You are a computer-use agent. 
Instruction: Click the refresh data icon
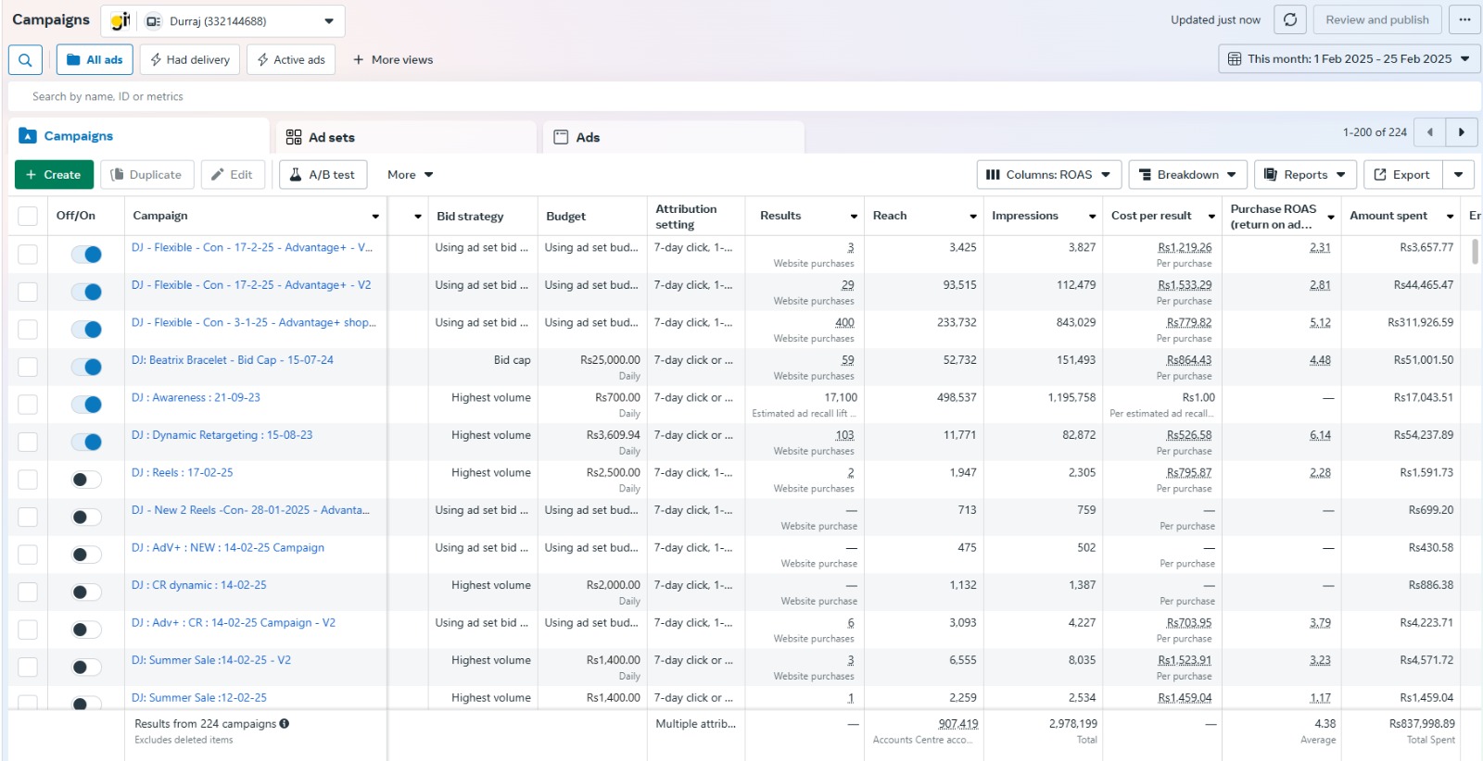click(x=1289, y=19)
